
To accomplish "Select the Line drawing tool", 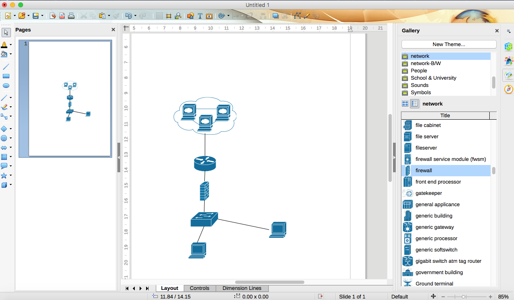I will click(6, 67).
